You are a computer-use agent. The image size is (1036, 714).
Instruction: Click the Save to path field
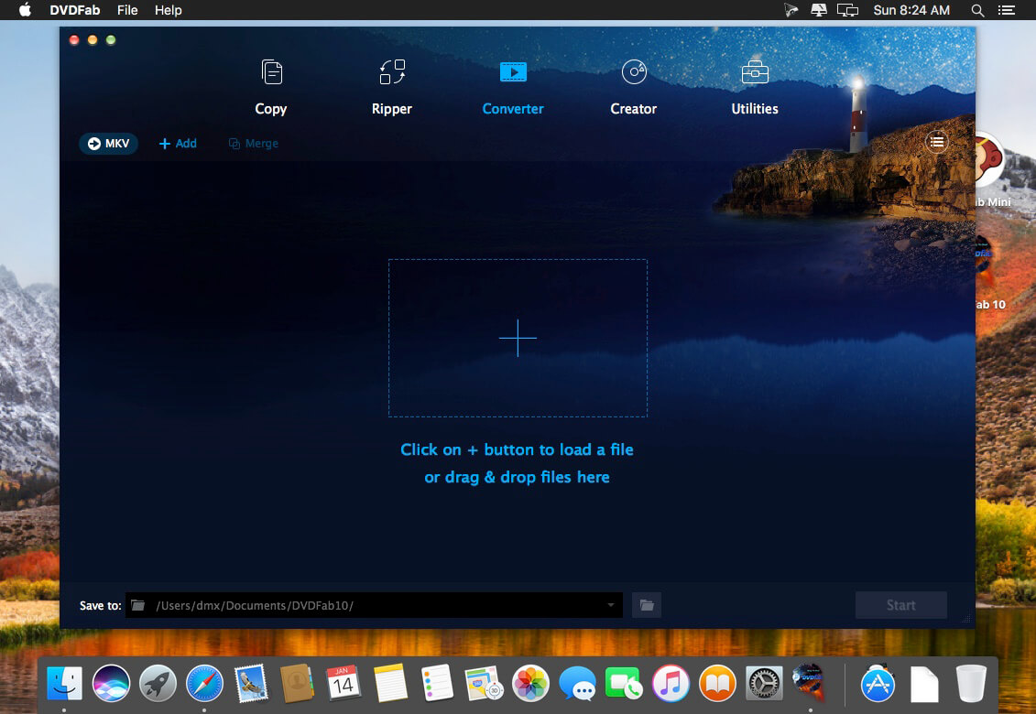374,605
